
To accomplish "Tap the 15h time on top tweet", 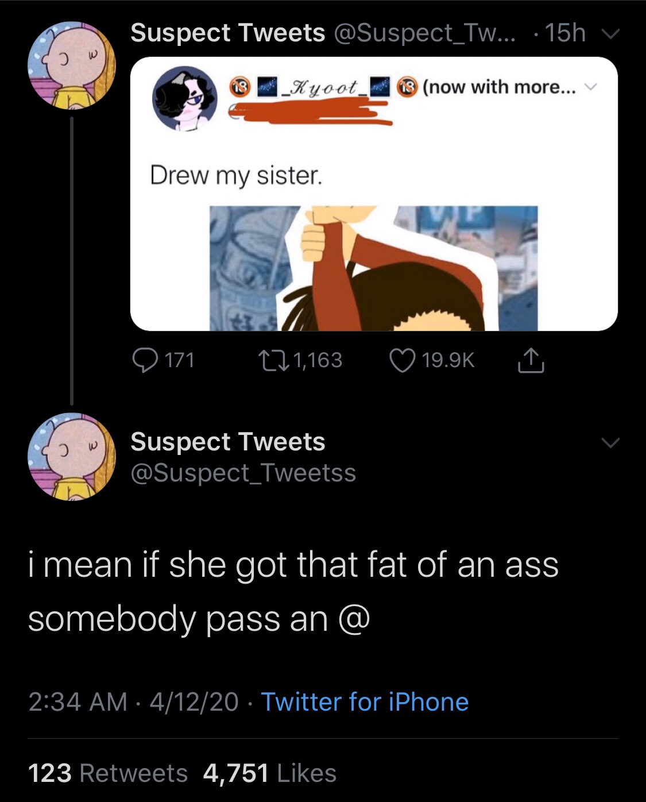I will (x=565, y=33).
